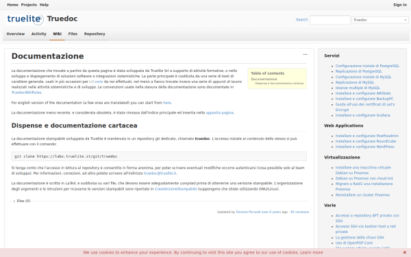Dismiss the cookie notice with the X
The image size is (411, 257).
click(x=404, y=252)
